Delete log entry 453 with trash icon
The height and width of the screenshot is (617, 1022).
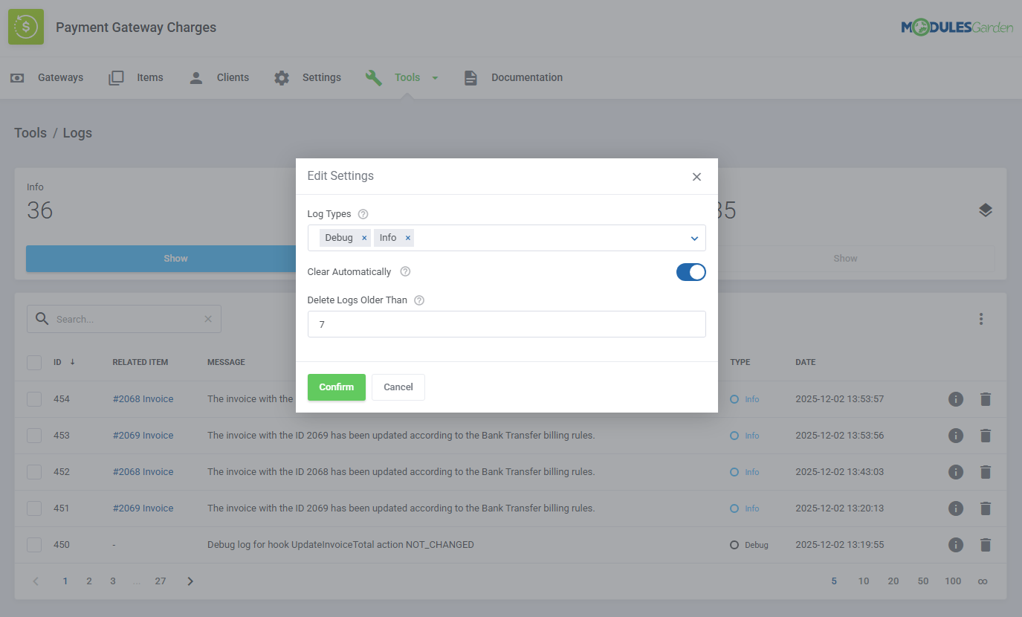[986, 435]
